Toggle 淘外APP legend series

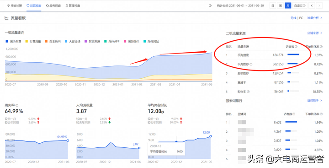(112, 42)
